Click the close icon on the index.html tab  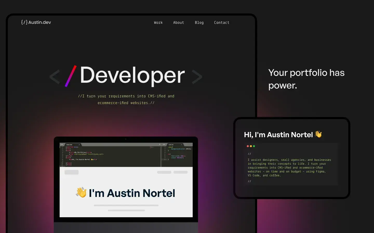coord(79,144)
